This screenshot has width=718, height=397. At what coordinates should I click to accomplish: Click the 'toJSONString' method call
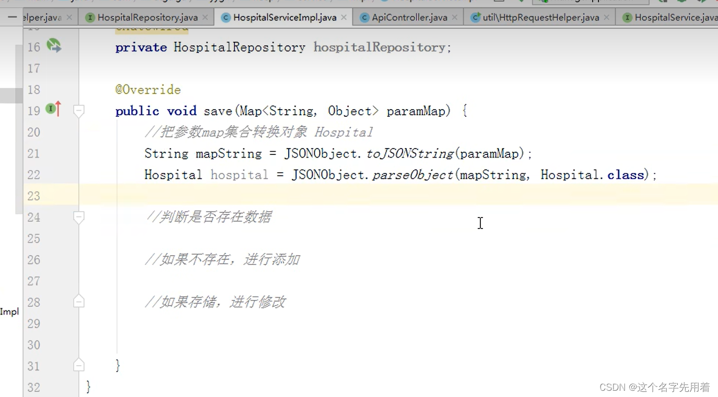(x=410, y=153)
